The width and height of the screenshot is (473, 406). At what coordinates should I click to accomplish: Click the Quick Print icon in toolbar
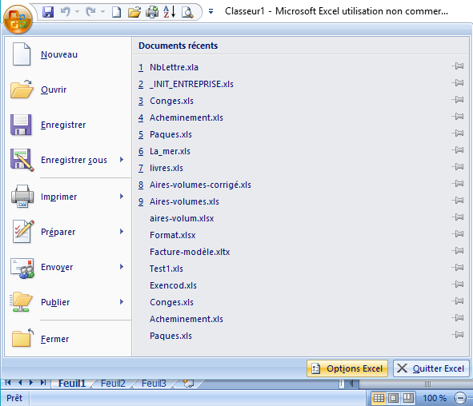pyautogui.click(x=152, y=12)
